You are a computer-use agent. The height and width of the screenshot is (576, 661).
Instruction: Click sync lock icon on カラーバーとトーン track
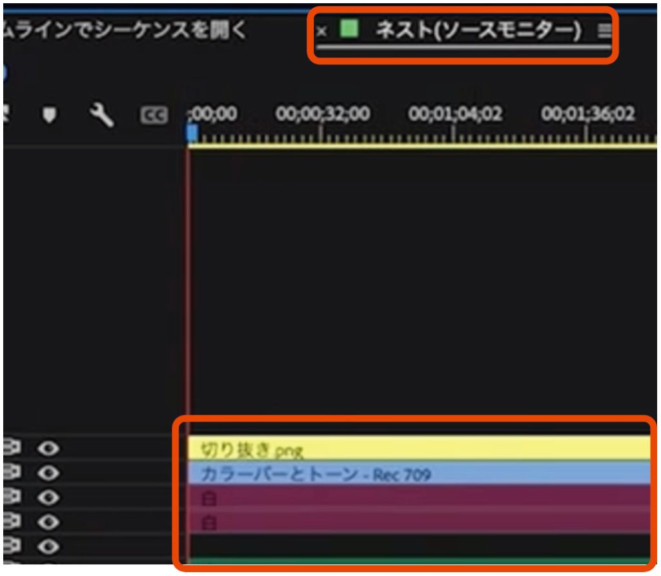pyautogui.click(x=11, y=473)
